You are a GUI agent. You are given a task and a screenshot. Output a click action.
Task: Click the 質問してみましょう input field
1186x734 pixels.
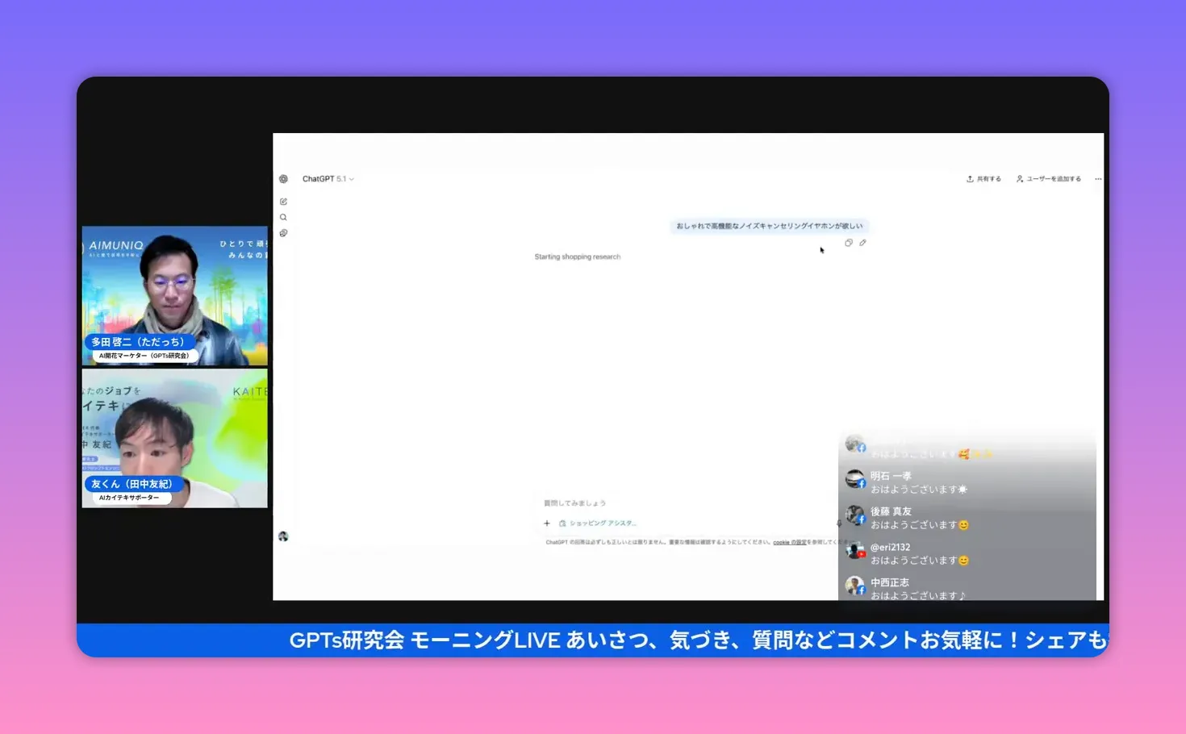tap(613, 502)
